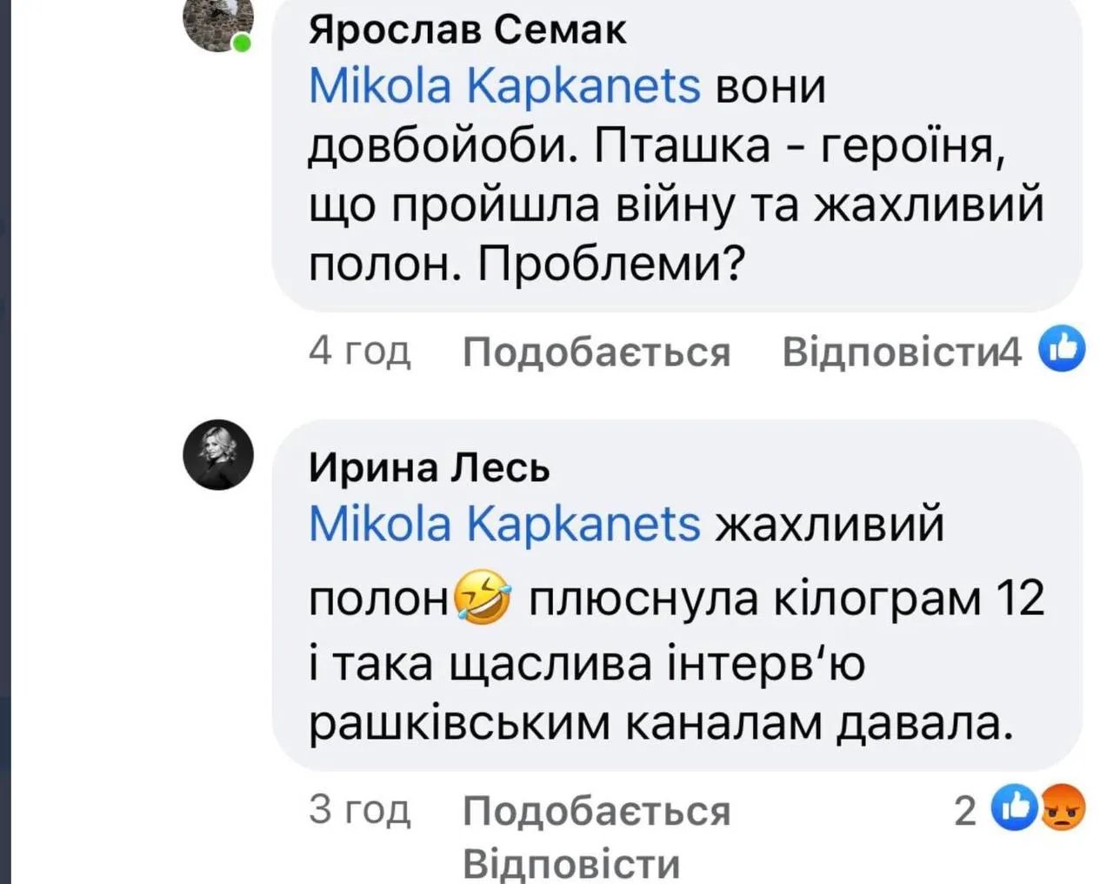Click the "3 год" comment timestamp
1113x884 pixels.
[x=359, y=809]
